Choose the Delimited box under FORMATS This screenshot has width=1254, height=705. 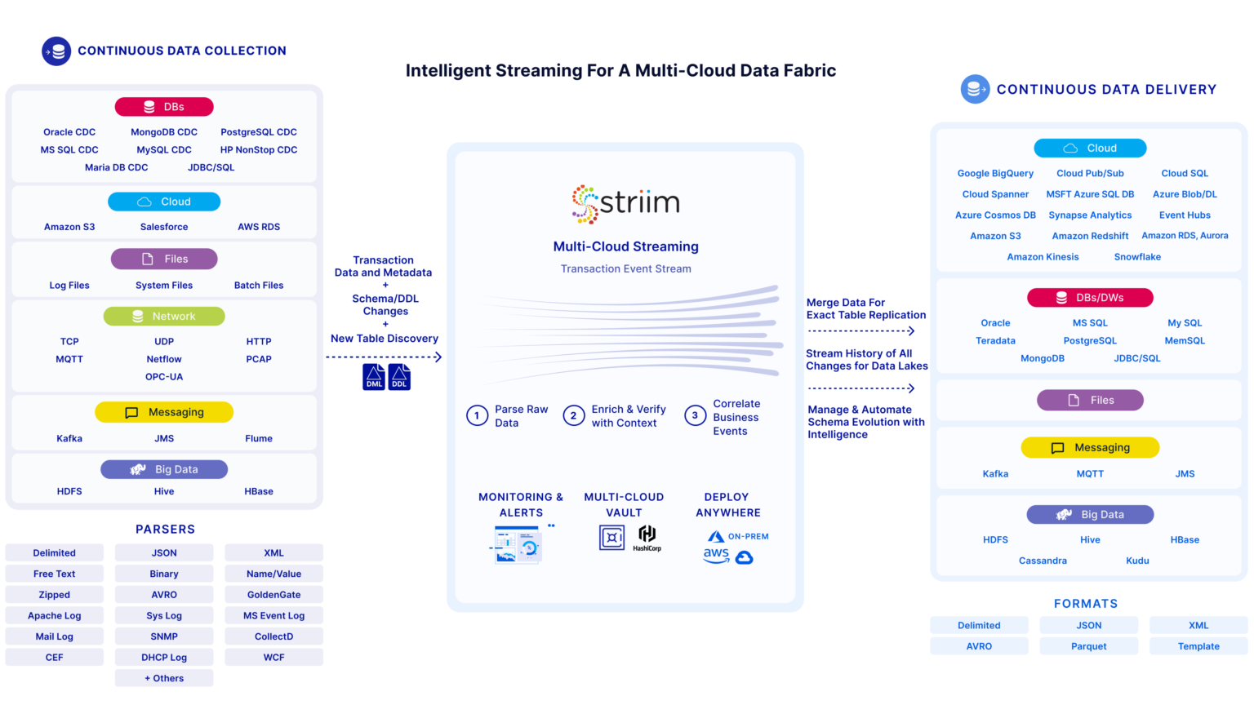(x=979, y=626)
